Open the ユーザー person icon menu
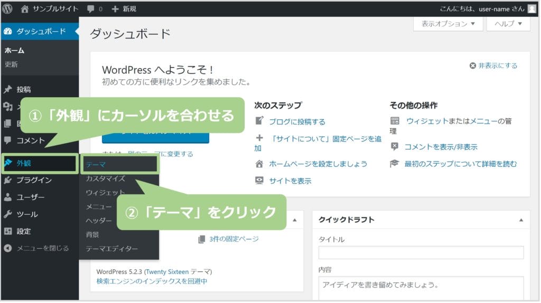 7,197
